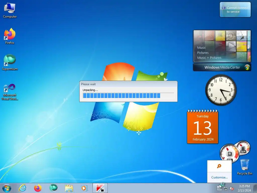Open the Recycle Bin
Viewport: 257px width, 193px height.
point(244,167)
